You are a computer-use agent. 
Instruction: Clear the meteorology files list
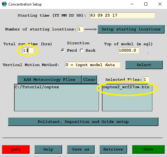(x=89, y=80)
